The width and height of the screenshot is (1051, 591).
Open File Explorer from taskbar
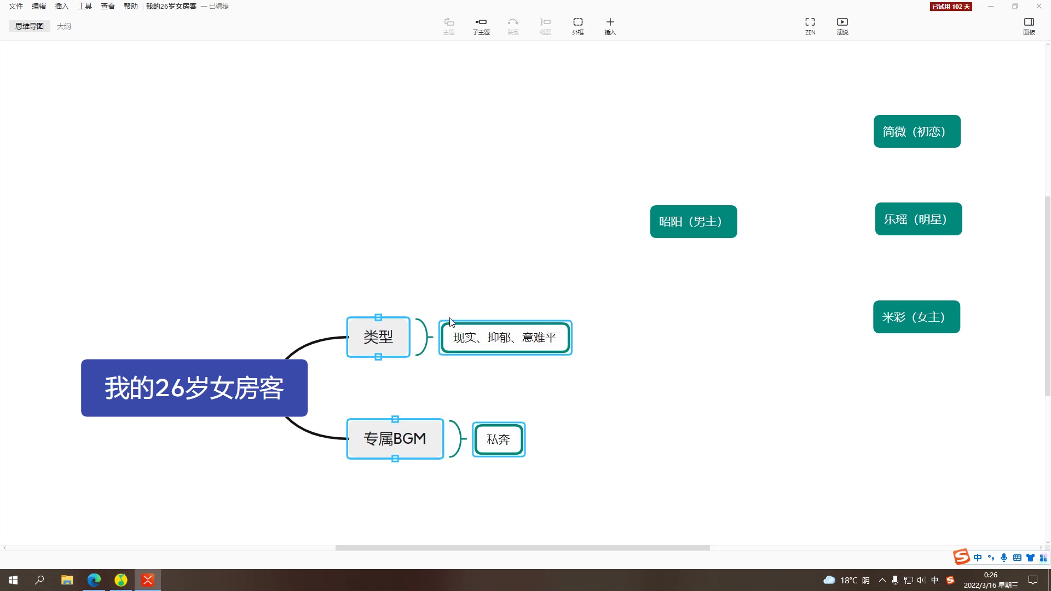click(67, 580)
